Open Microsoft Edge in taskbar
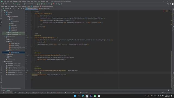 pos(83,96)
